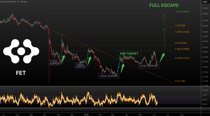The height and width of the screenshot is (116, 210).
Task: Click the Sep label on the time axis
Action: click(31, 115)
